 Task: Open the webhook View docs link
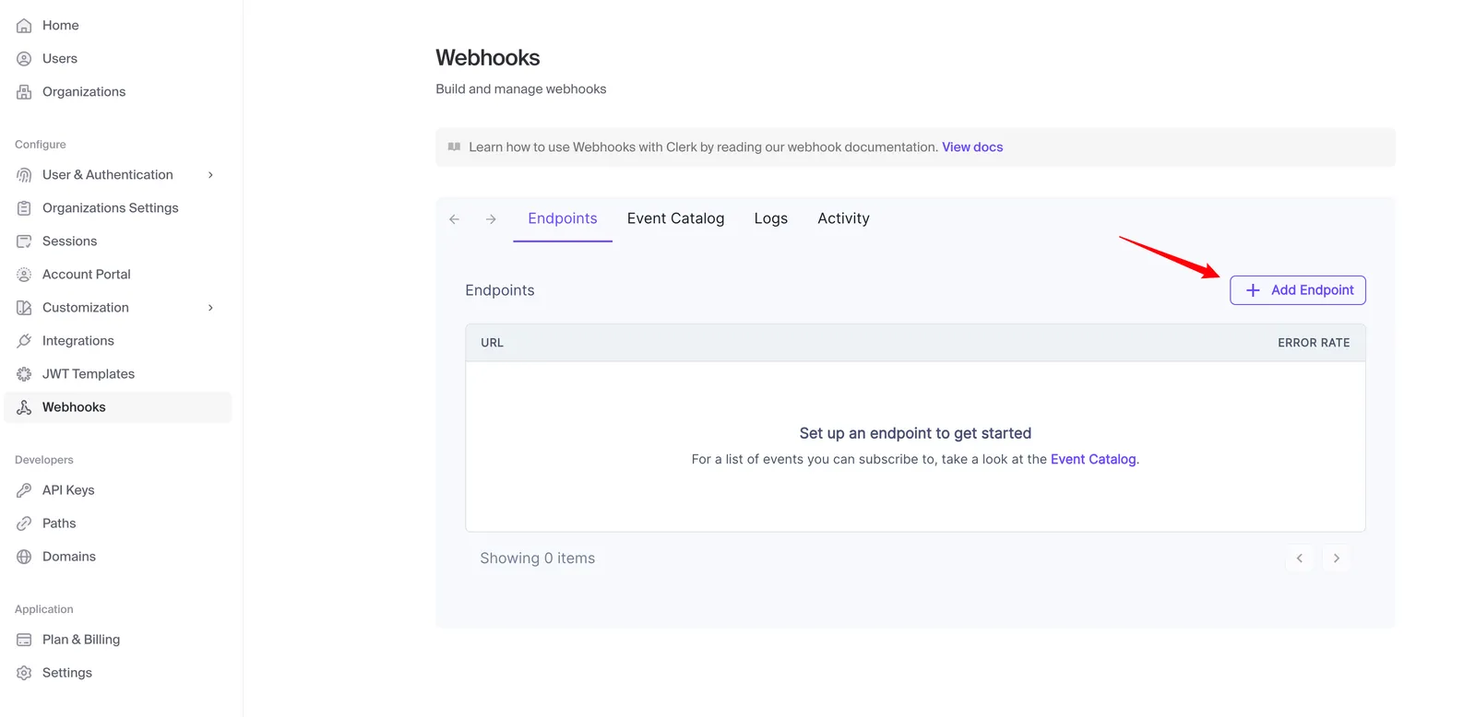[971, 147]
